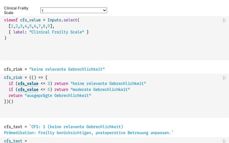Screen dimensions: 229x143
Task: Click the run icon of bottom cfs_text cell
Action: click(x=224, y=141)
